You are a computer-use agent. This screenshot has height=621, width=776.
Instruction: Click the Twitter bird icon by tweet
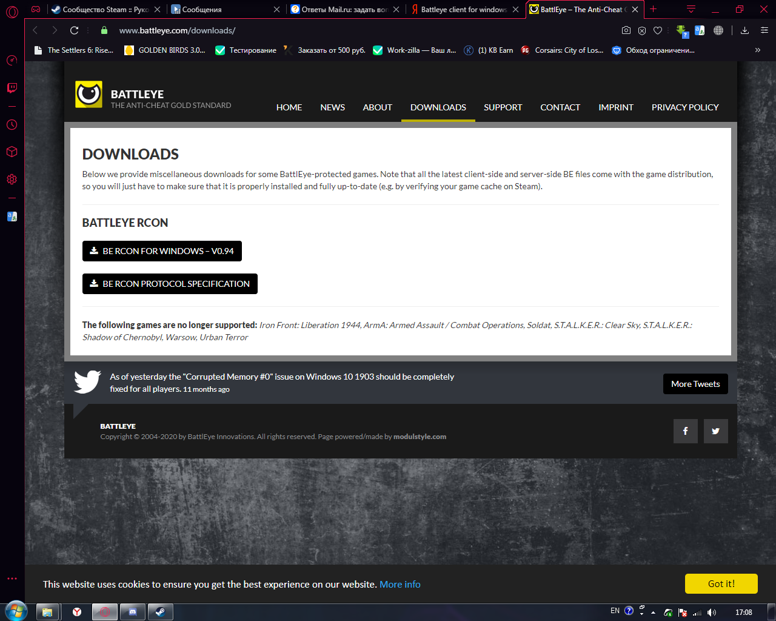pos(87,382)
